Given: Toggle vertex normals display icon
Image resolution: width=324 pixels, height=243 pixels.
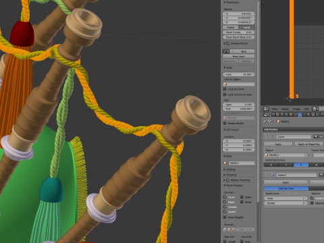Looking at the screenshot, I should point(225,230).
